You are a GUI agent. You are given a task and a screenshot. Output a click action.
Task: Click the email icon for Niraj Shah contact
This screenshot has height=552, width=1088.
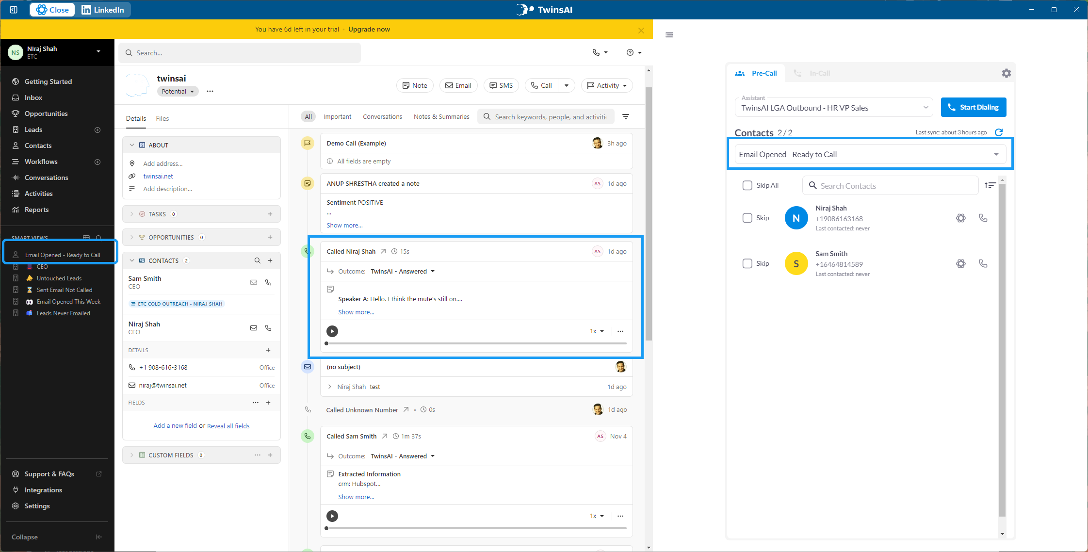coord(253,328)
